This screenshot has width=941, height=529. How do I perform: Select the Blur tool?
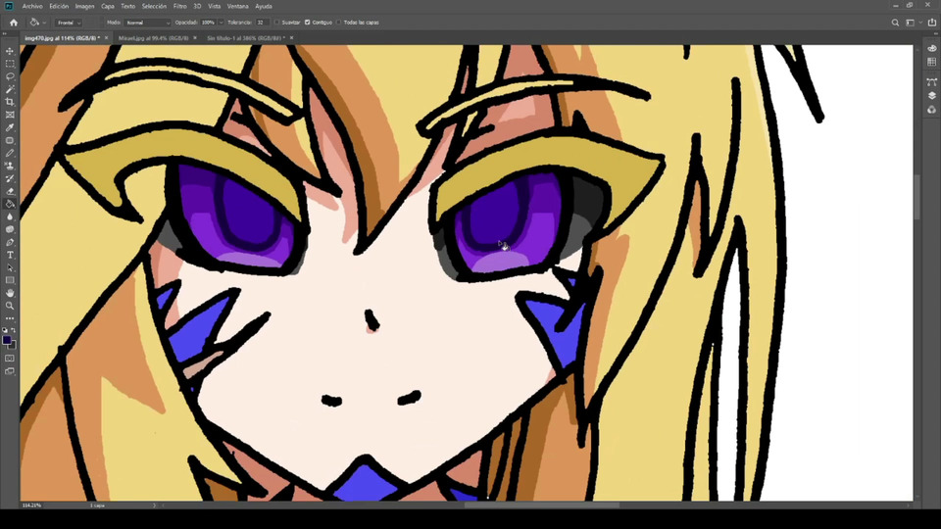pos(10,216)
